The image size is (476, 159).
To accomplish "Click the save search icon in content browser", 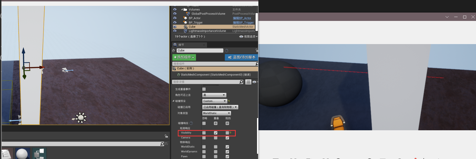I will click(166, 144).
